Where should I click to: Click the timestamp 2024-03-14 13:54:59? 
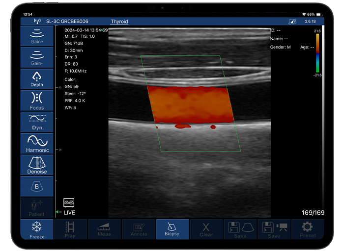[86, 30]
